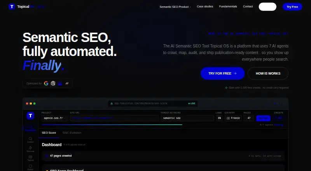Click the blue link next to agents count

[x=279, y=125]
